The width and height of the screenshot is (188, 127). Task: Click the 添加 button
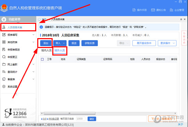click(46, 43)
